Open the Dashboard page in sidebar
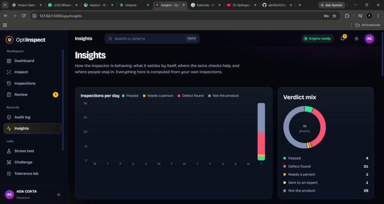 (32, 61)
